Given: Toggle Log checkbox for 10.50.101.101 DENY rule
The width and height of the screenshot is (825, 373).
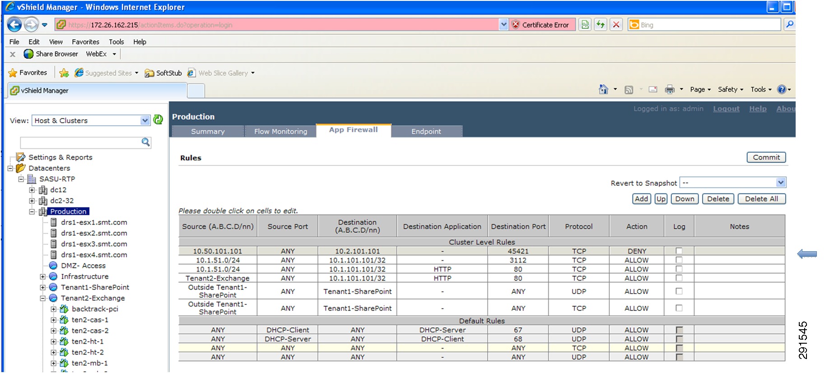Looking at the screenshot, I should 679,251.
